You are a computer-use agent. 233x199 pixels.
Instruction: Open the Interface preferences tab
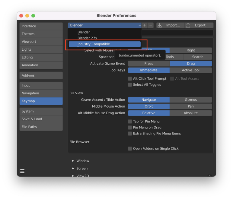pos(41,26)
